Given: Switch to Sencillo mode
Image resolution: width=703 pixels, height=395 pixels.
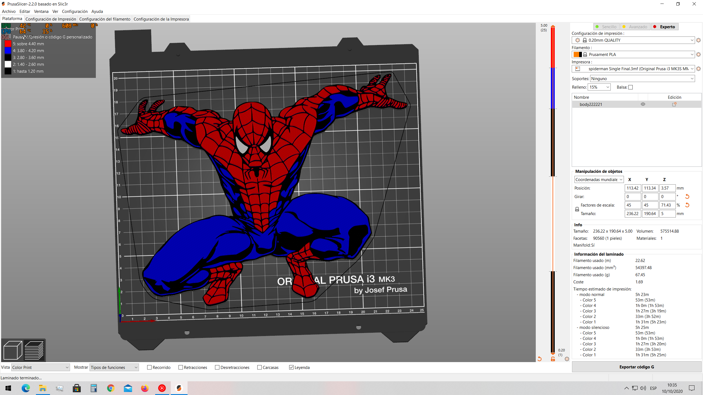Looking at the screenshot, I should (607, 27).
